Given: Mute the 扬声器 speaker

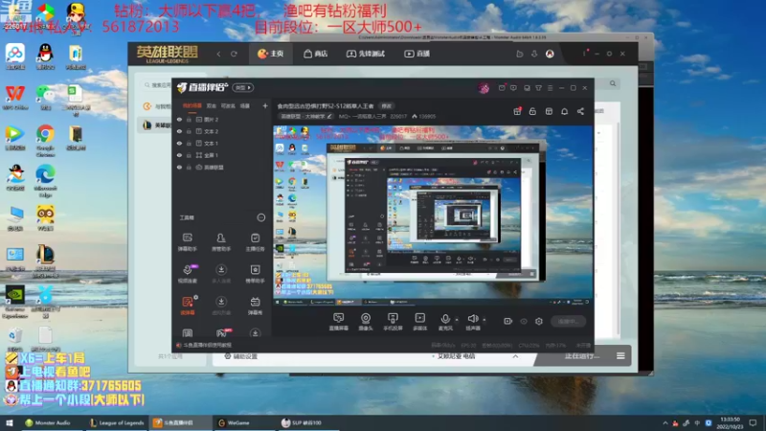Looking at the screenshot, I should pyautogui.click(x=472, y=322).
